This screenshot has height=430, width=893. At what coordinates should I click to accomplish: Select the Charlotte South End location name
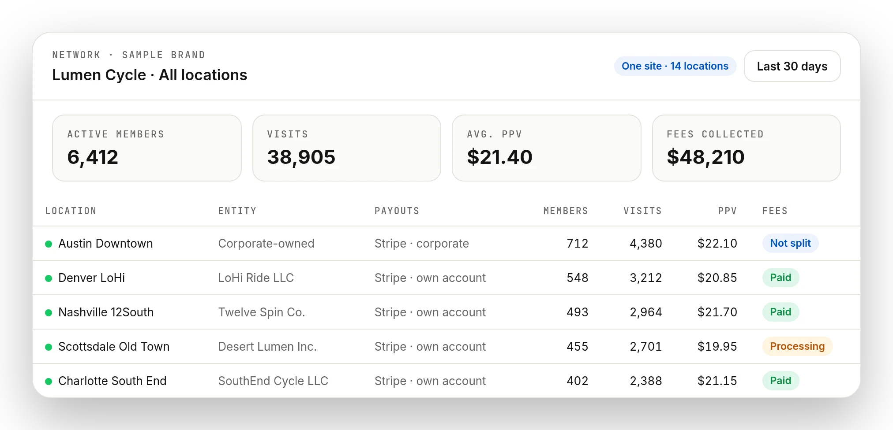(x=113, y=381)
